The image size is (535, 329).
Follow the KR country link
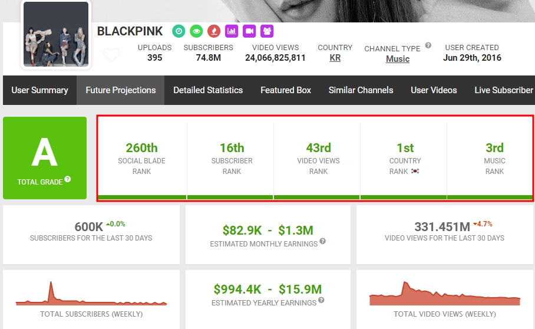(x=335, y=58)
